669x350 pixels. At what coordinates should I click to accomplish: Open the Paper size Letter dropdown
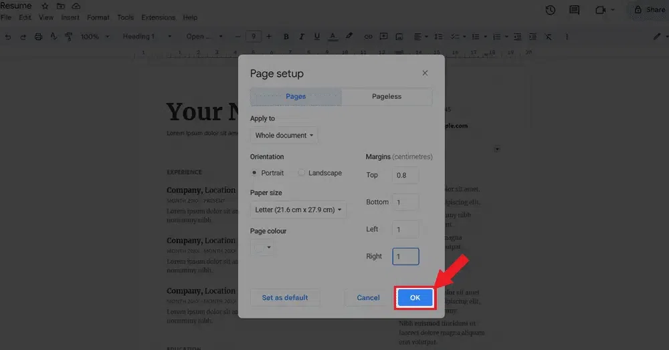click(x=298, y=210)
